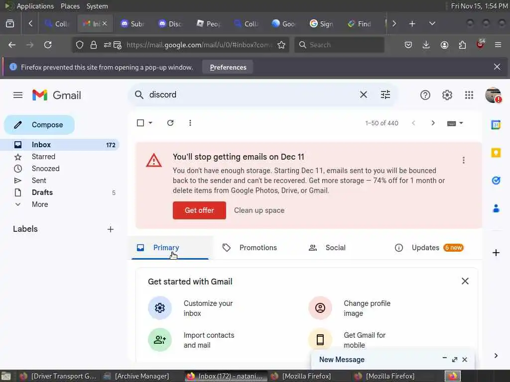Minimize the New Message window

444,359
